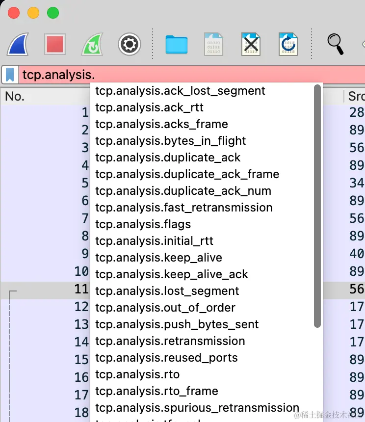Choose tcp.analysis.ack_rtt suggestion

149,107
